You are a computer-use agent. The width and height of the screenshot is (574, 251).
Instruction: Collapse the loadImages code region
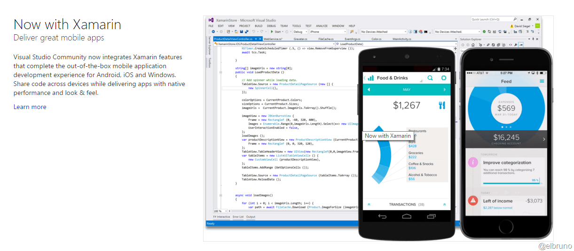click(x=220, y=195)
